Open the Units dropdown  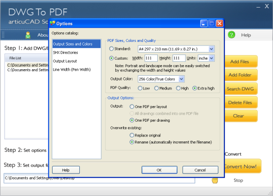click(x=211, y=58)
